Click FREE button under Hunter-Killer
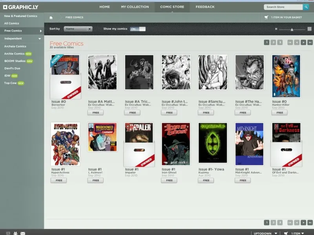This screenshot has width=314, height=235. pos(279,113)
